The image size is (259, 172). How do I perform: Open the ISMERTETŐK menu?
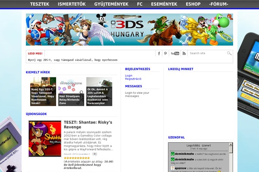click(72, 4)
